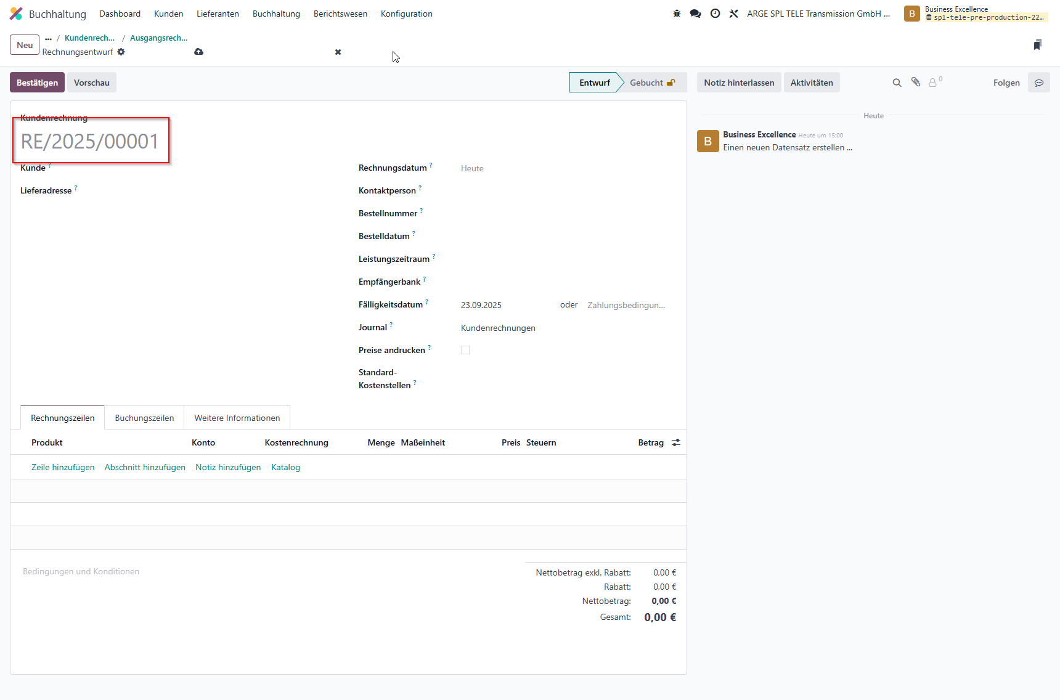Switch to the Buchungszeilen tab
This screenshot has height=700, width=1060.
click(144, 418)
